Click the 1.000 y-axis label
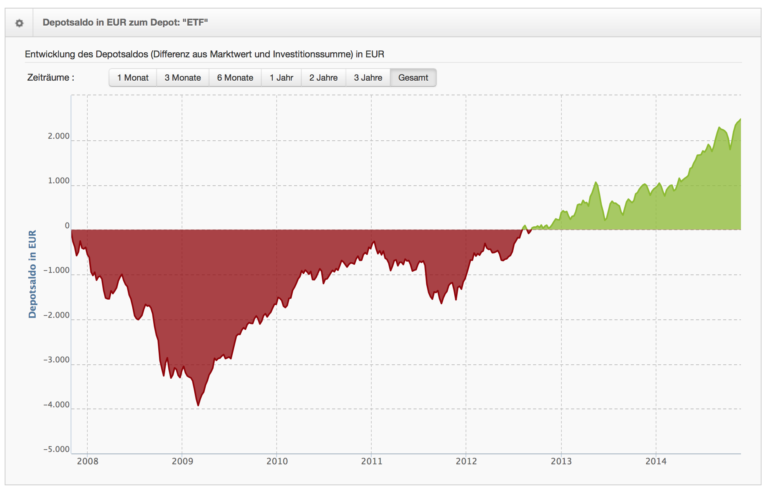This screenshot has width=772, height=500. [59, 181]
